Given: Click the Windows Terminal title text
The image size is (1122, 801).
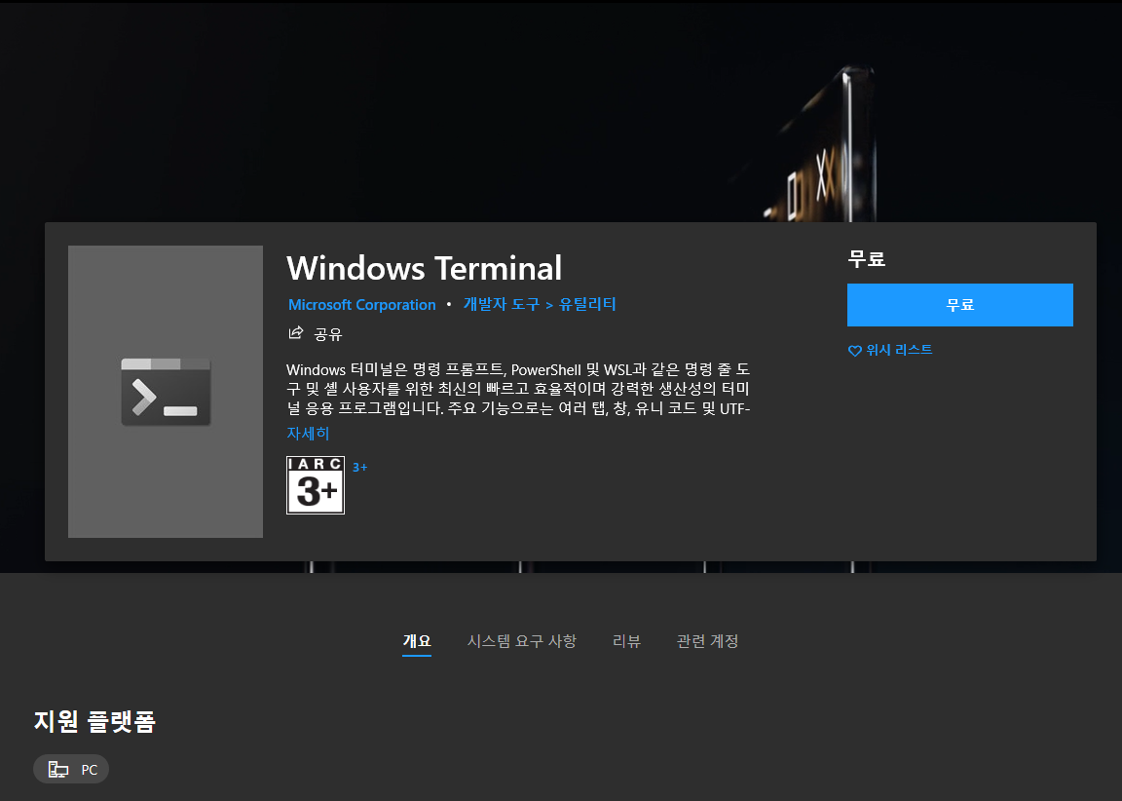Looking at the screenshot, I should [425, 268].
